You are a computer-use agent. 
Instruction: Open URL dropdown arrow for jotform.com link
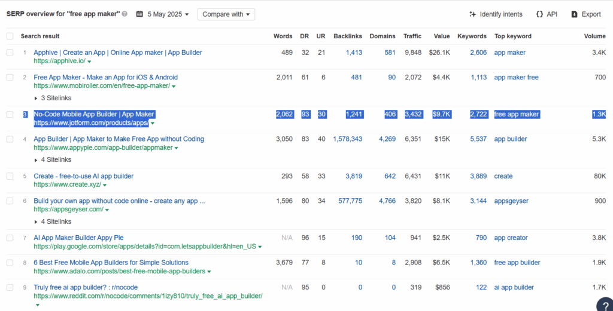coord(153,124)
